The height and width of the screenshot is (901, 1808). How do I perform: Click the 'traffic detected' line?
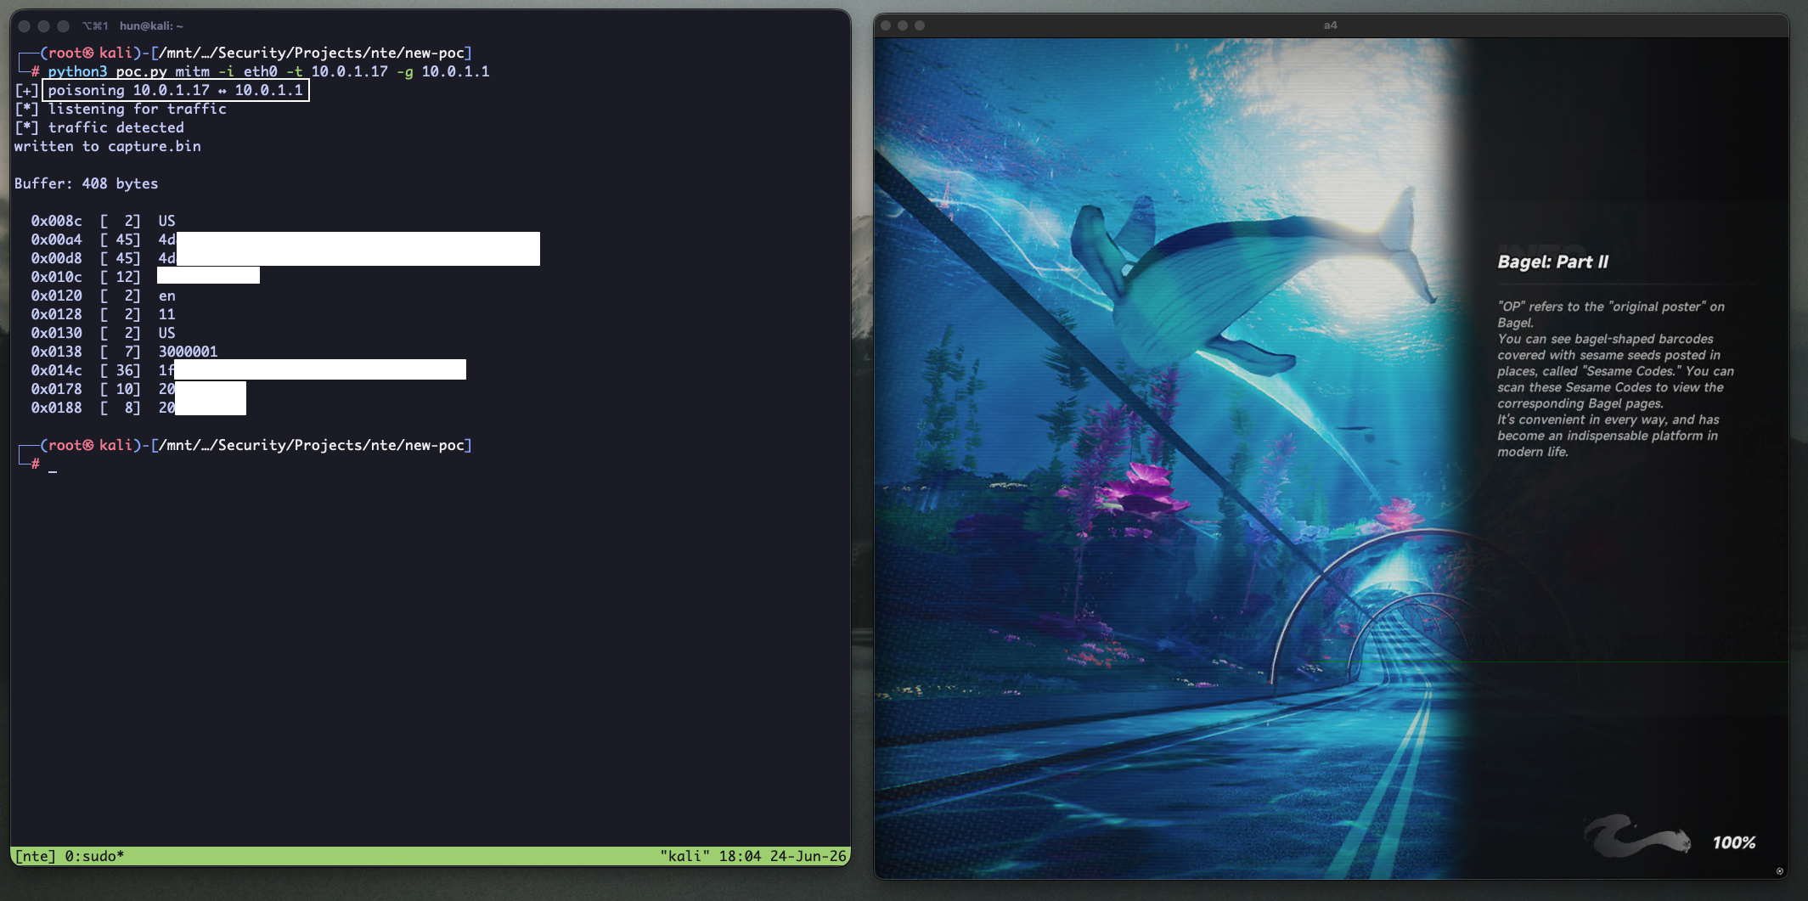click(99, 127)
